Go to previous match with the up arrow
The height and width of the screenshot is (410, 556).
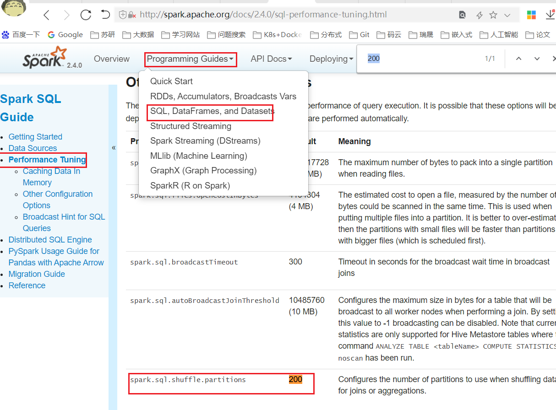(518, 59)
